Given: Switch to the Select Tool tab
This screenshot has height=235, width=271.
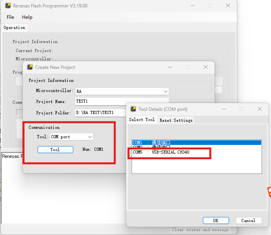Looking at the screenshot, I should (x=142, y=119).
